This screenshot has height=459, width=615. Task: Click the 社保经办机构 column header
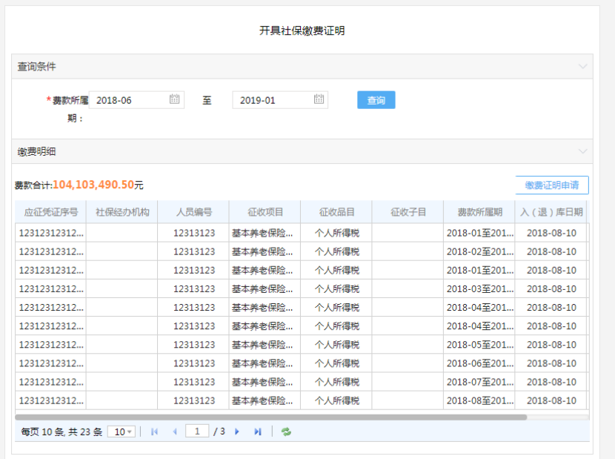[x=122, y=212]
